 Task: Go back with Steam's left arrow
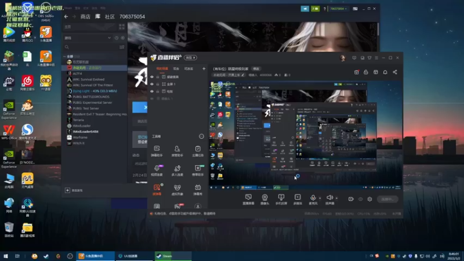click(66, 17)
